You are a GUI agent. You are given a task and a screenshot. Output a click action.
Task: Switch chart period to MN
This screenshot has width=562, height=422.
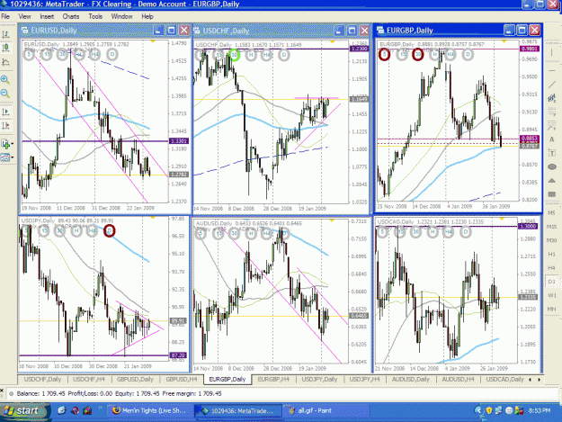point(551,309)
